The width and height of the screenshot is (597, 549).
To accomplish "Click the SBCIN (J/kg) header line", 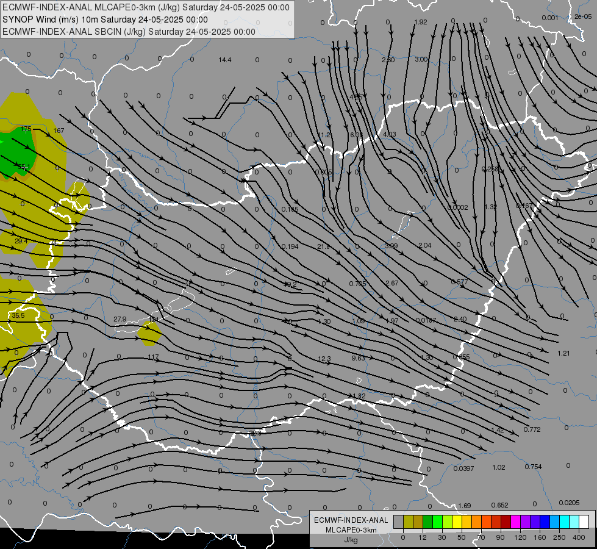I will coord(129,32).
